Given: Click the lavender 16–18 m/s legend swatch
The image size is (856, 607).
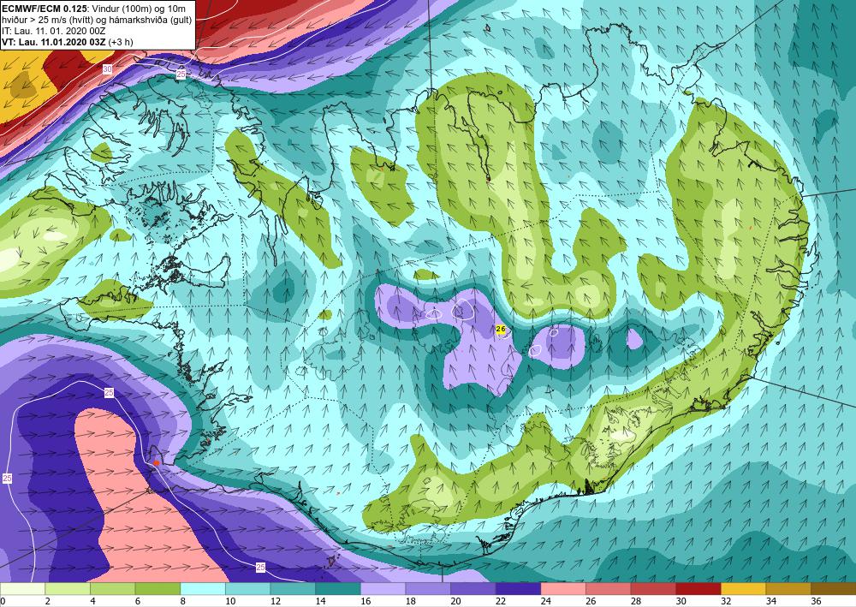Looking at the screenshot, I should (x=383, y=588).
